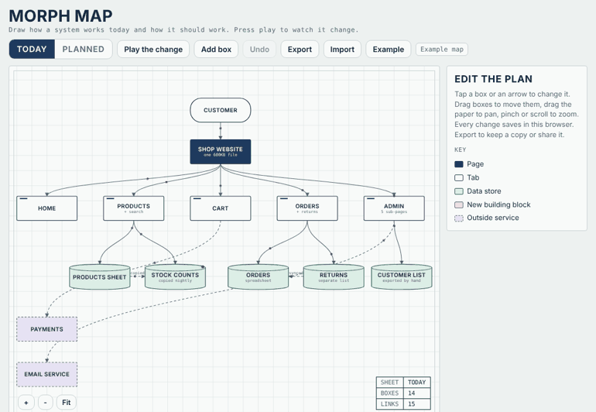The height and width of the screenshot is (412, 596).
Task: Select the CART tab box
Action: (x=221, y=208)
